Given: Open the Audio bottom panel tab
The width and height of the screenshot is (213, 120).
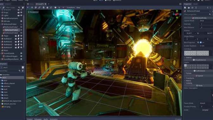Looking at the screenshot, I should pyautogui.click(x=46, y=119).
